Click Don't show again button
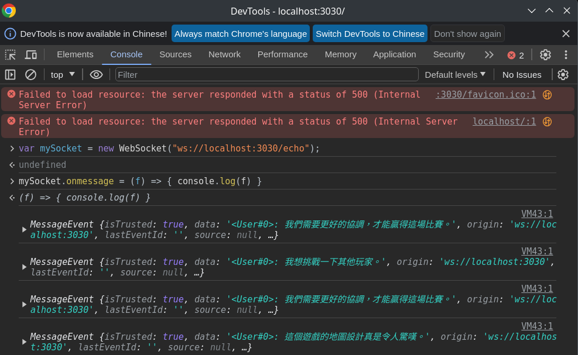This screenshot has width=578, height=355. (467, 33)
